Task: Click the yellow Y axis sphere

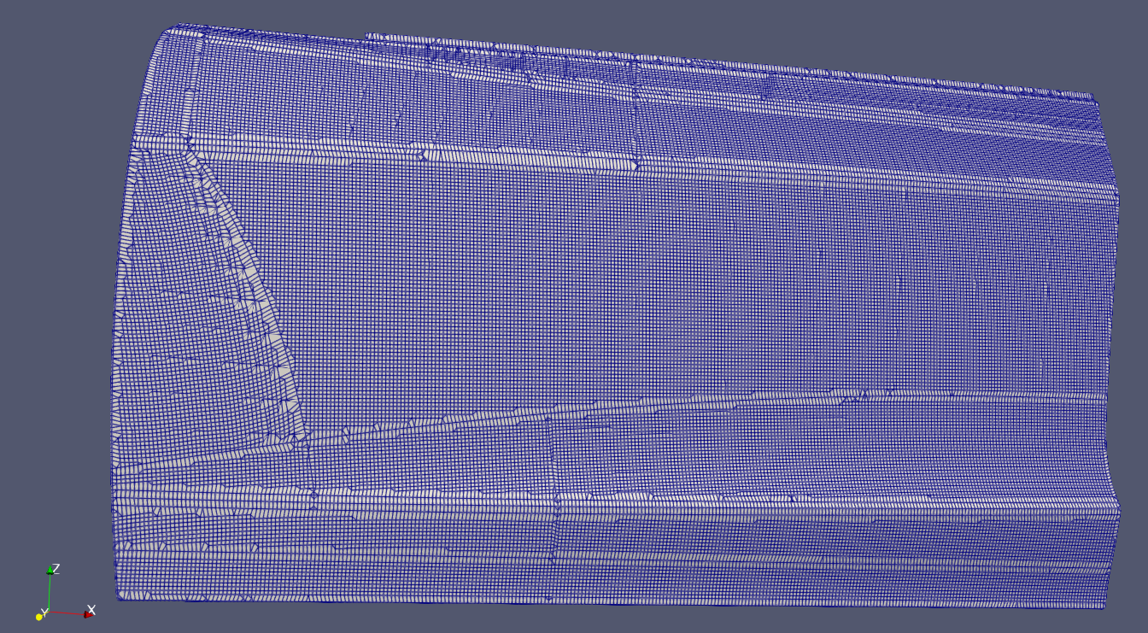Action: click(x=39, y=617)
